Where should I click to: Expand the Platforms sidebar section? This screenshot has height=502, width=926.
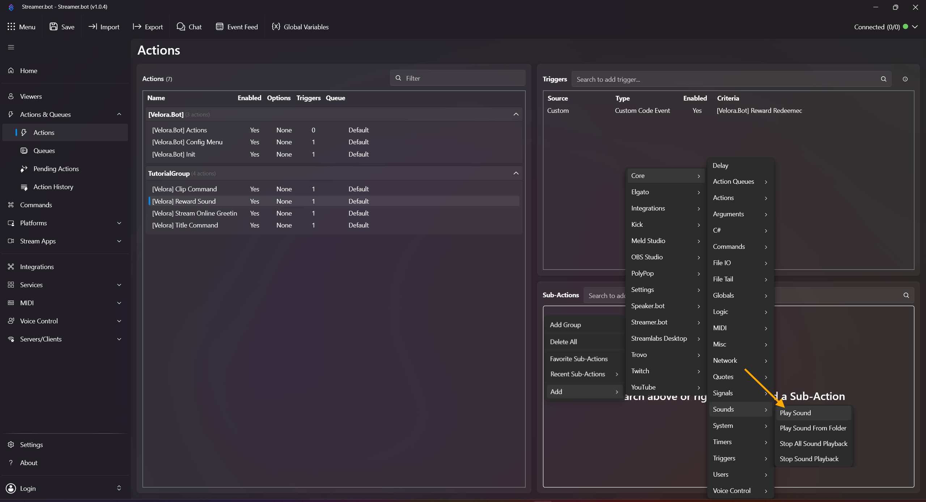pos(119,223)
